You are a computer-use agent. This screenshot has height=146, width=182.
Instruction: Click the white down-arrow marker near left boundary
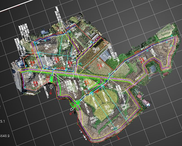click(x=51, y=88)
